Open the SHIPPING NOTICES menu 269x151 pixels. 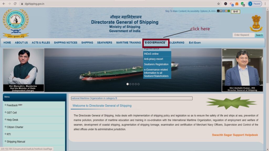click(65, 43)
